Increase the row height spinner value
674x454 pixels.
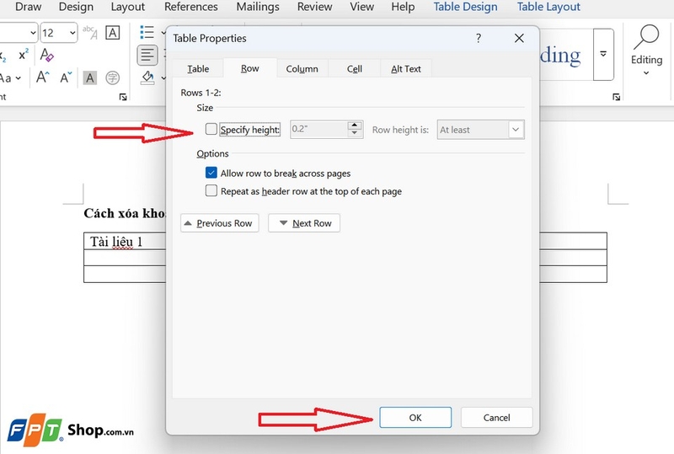[x=355, y=126]
